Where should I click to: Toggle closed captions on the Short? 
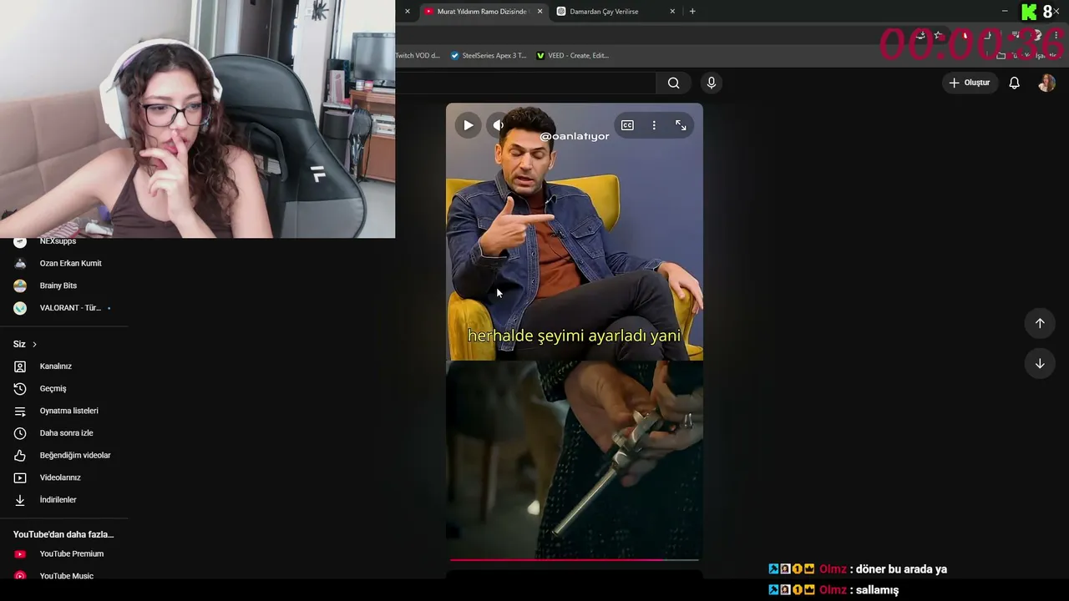tap(627, 125)
